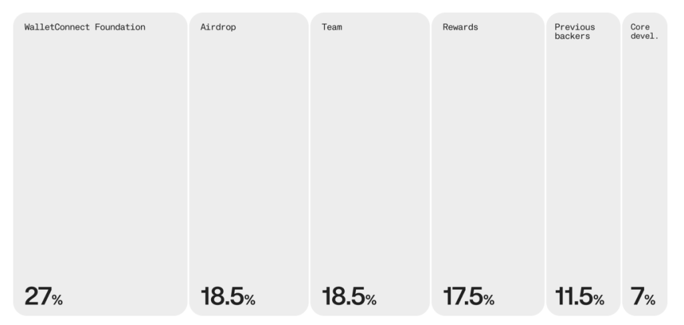Click the Previous backers label

coord(574,32)
